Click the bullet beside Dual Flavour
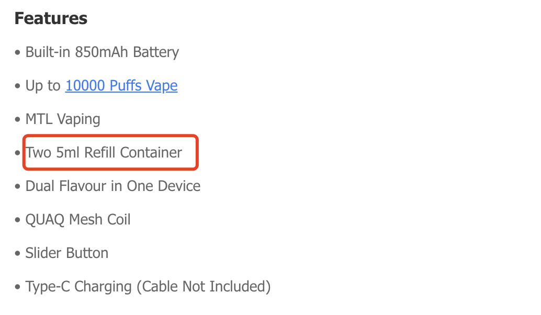This screenshot has height=315, width=541. (x=18, y=186)
